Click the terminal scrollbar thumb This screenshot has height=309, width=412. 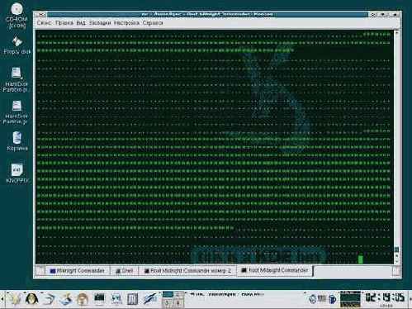[396, 250]
